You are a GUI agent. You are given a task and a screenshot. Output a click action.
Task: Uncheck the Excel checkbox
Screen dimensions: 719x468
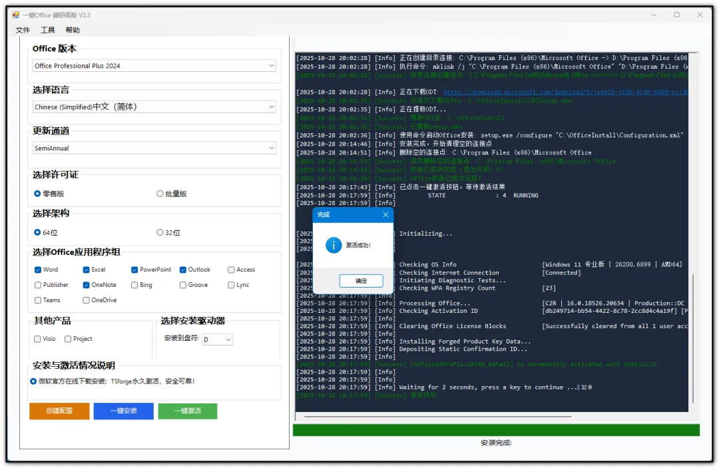pos(86,270)
